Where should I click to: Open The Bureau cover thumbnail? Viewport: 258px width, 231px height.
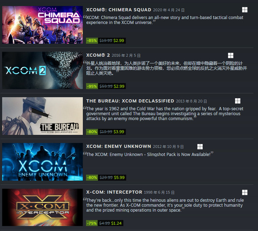tap(42, 116)
